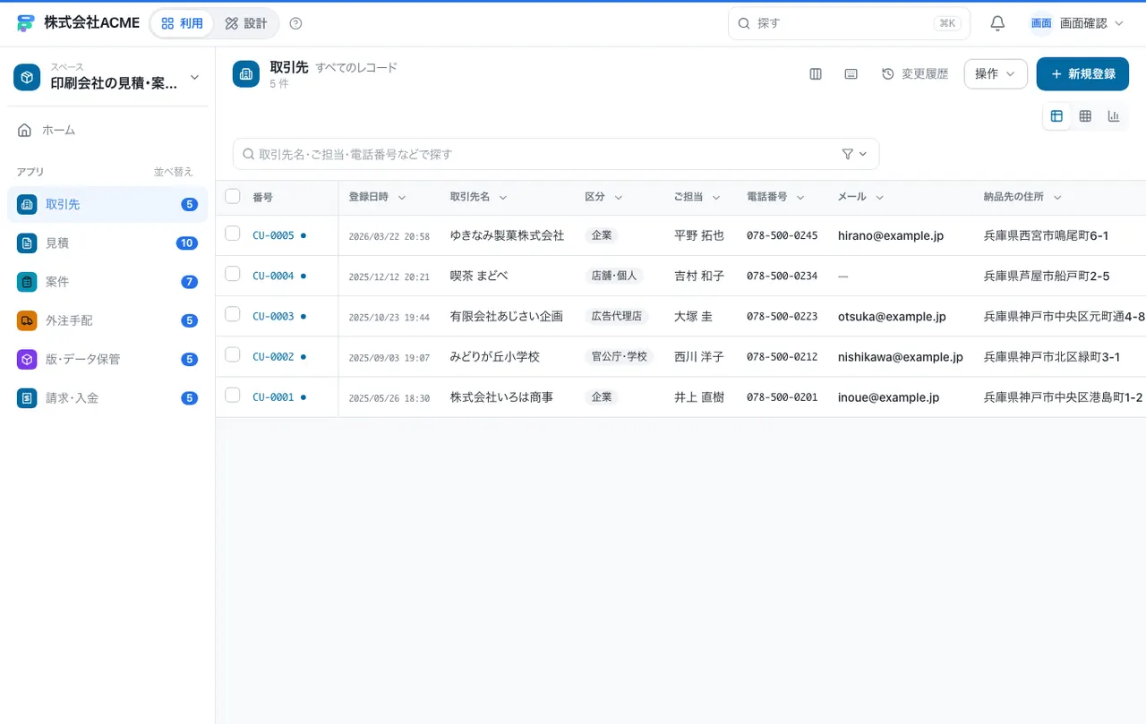Viewport: 1146px width, 724px height.
Task: Toggle the select-all checkbox in table header
Action: pyautogui.click(x=233, y=196)
